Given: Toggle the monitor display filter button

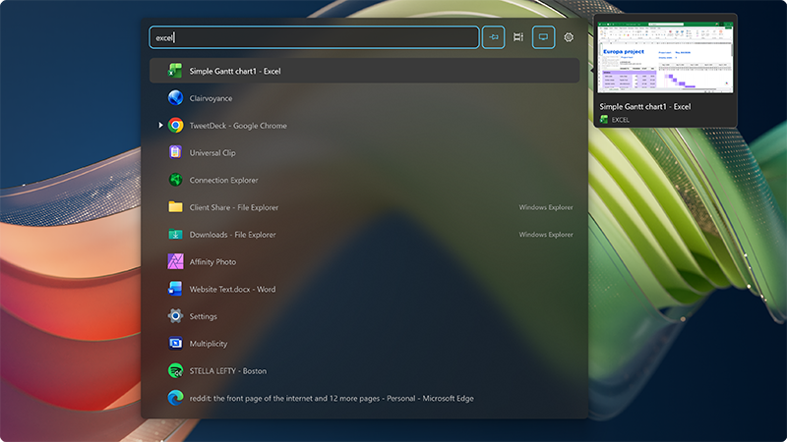Looking at the screenshot, I should click(543, 37).
